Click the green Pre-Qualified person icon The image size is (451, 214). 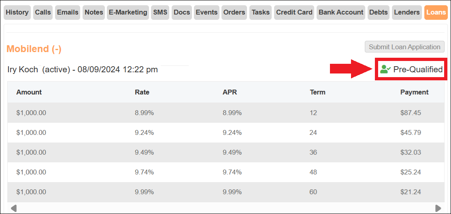coord(385,69)
